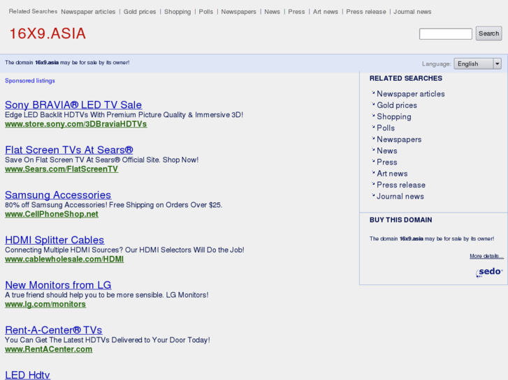Screen dimensions: 508x380
Task: Click domain for sale notice in blue banner
Action: point(67,63)
